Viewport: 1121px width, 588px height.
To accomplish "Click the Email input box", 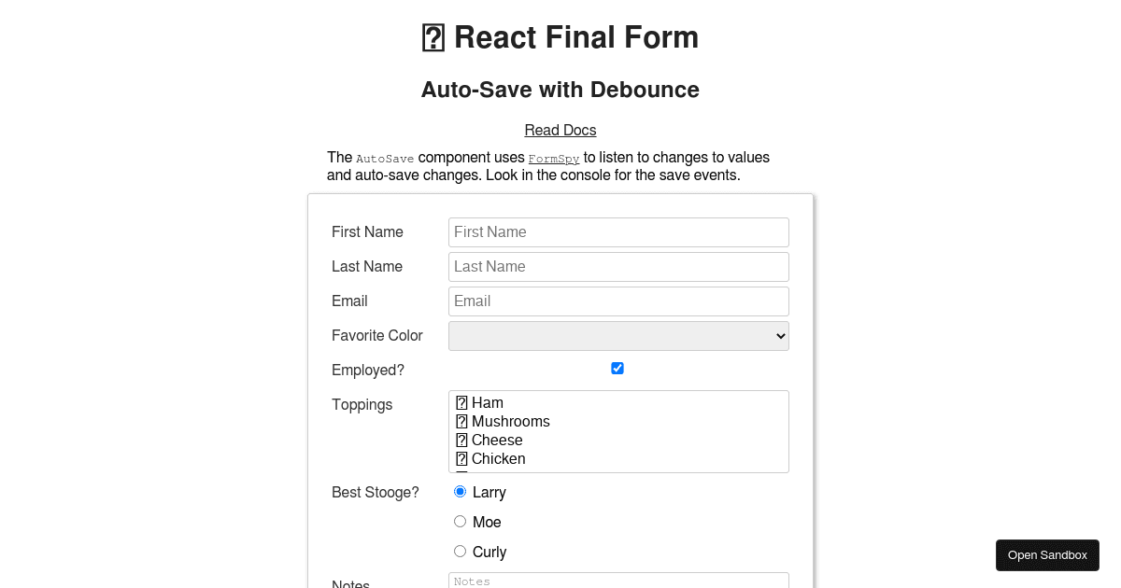I will click(618, 301).
